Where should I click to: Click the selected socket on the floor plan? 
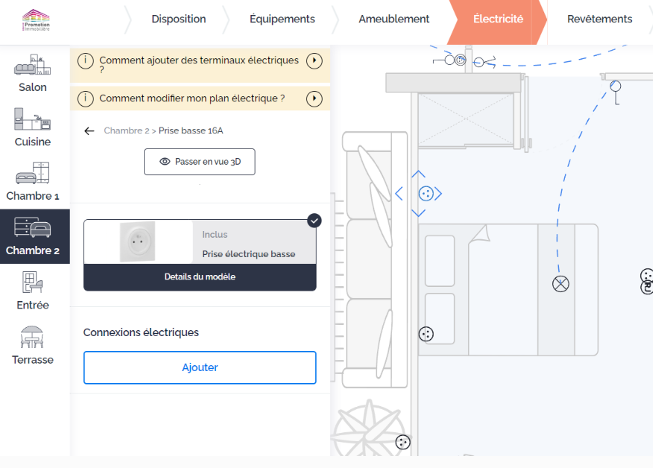[x=426, y=194]
